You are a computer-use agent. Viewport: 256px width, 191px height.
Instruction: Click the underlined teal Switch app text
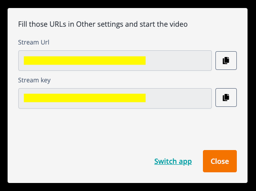pyautogui.click(x=173, y=161)
